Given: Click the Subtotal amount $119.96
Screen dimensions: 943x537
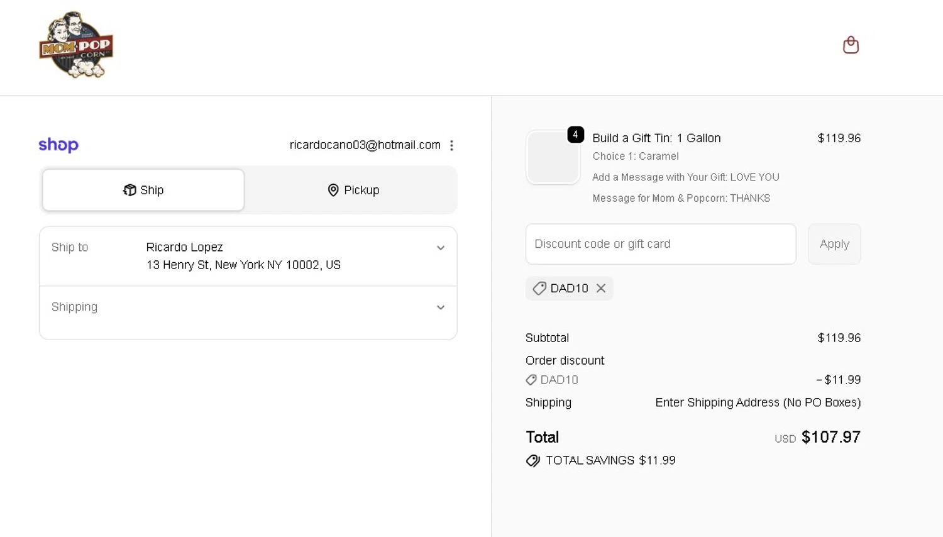Looking at the screenshot, I should point(839,338).
